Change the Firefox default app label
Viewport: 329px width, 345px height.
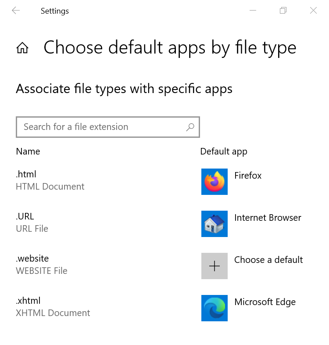pyautogui.click(x=248, y=176)
